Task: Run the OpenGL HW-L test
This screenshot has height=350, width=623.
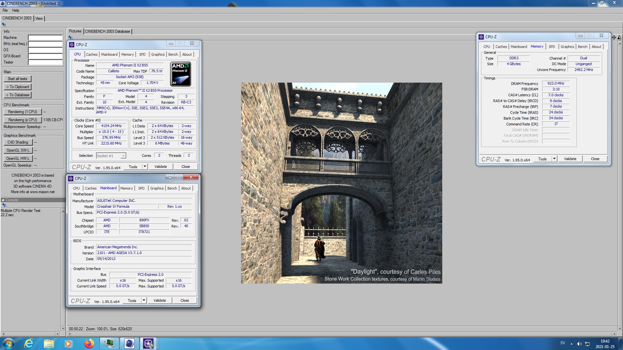Action: pyautogui.click(x=18, y=158)
